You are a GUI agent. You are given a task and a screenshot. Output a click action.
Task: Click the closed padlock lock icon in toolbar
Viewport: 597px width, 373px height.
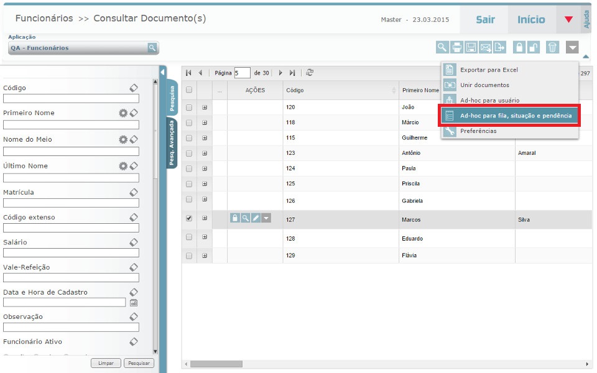519,47
